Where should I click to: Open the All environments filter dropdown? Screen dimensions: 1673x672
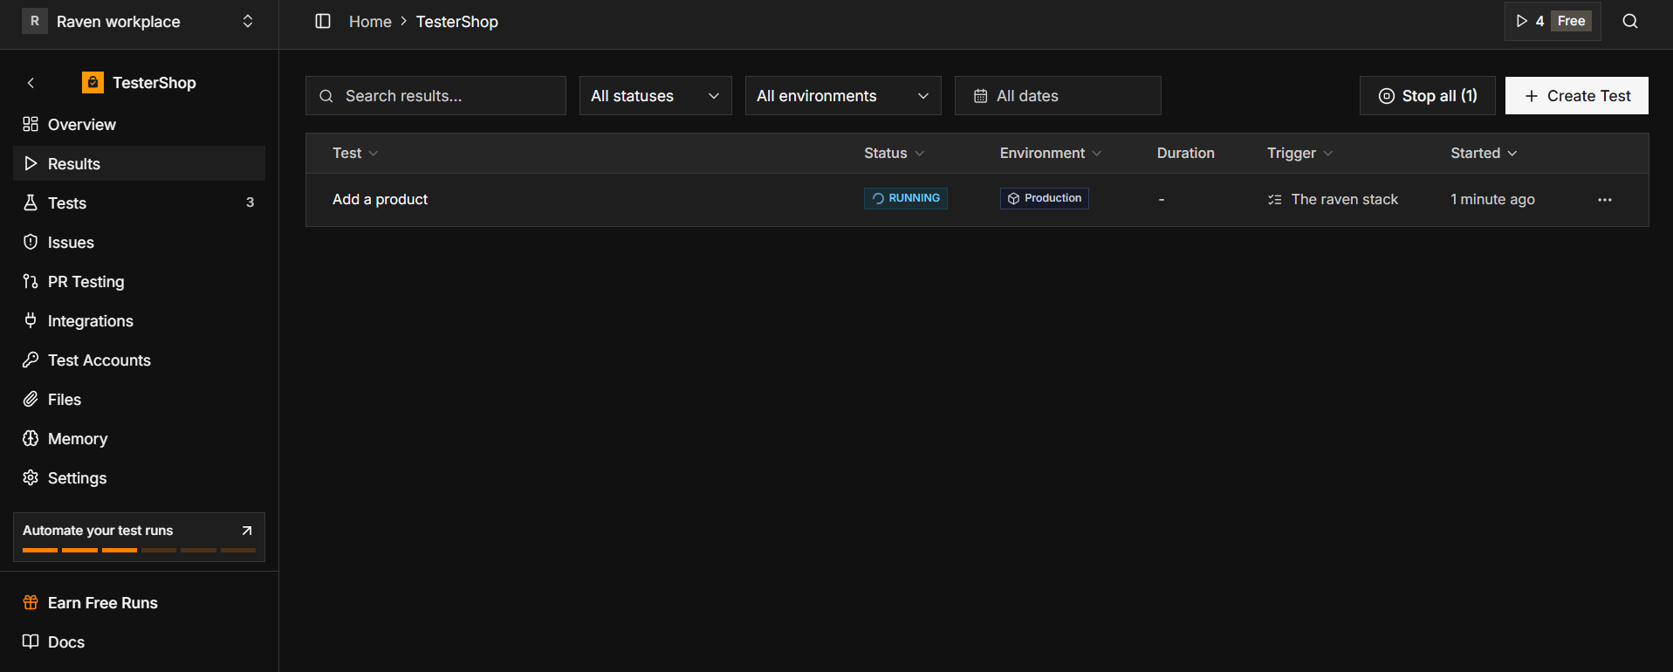843,96
